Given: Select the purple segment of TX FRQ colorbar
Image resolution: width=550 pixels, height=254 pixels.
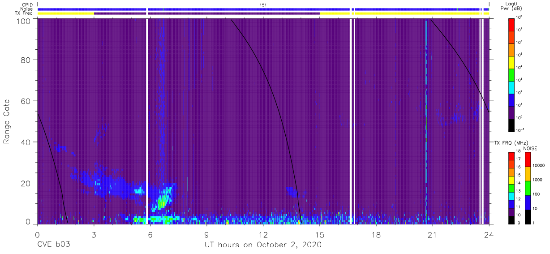Looking at the screenshot, I should click(511, 211).
